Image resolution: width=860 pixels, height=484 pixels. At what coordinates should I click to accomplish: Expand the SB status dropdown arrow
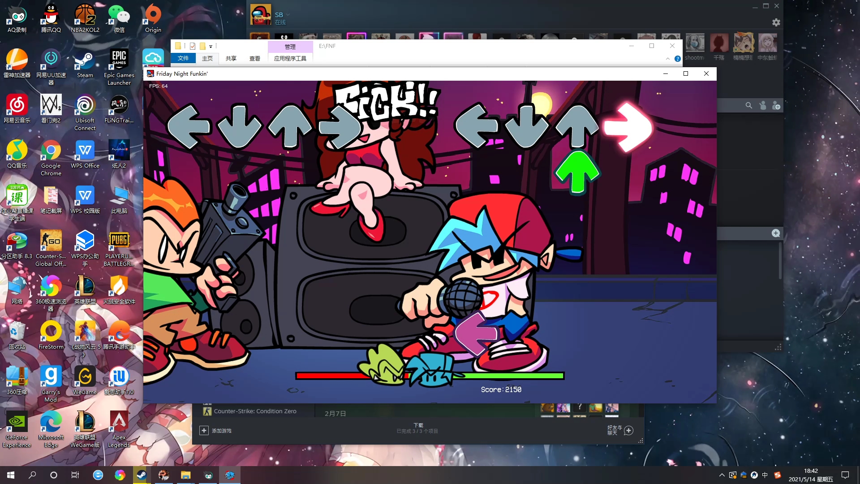288,15
